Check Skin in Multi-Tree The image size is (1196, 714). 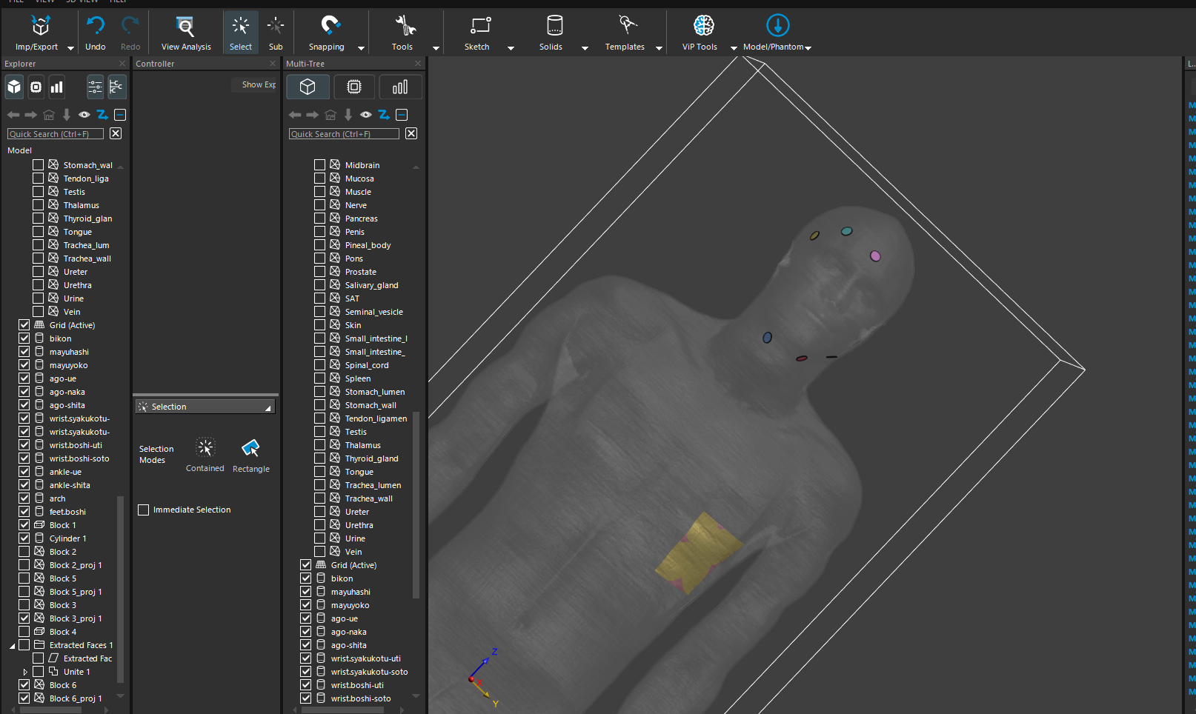tap(320, 325)
